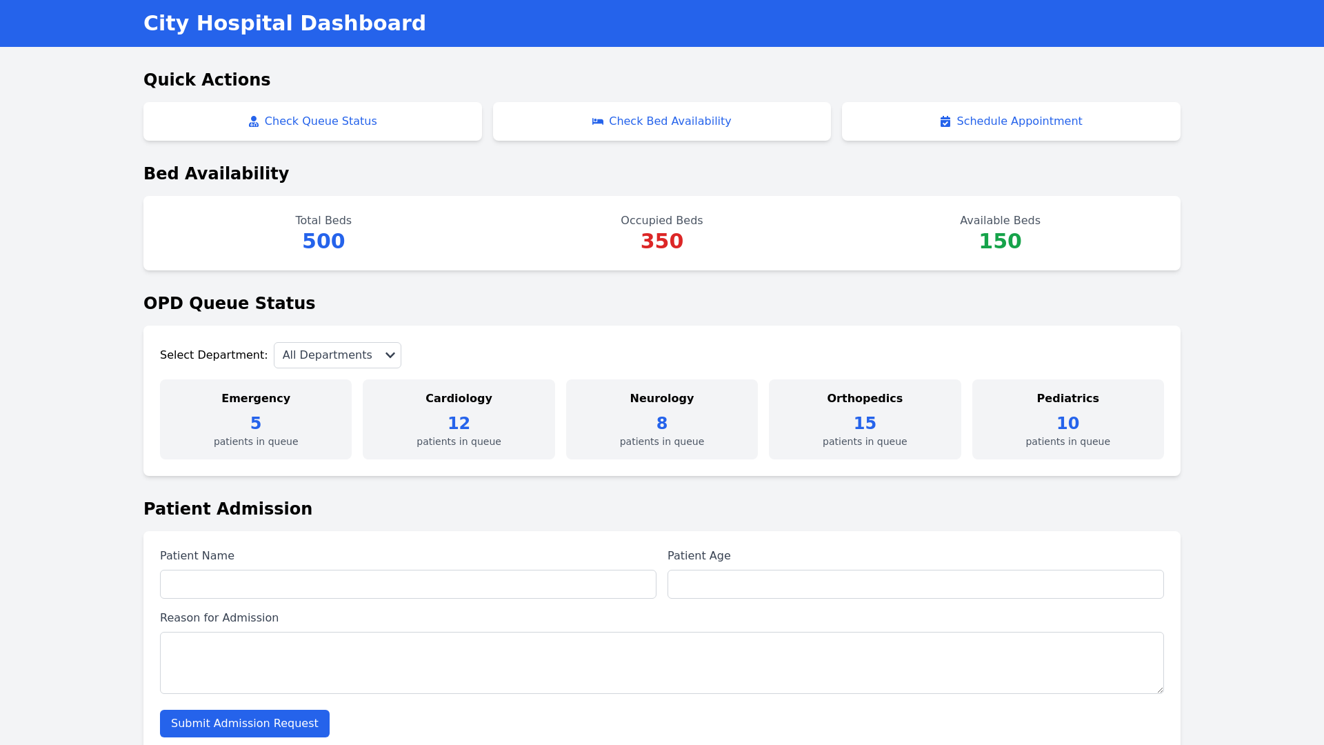This screenshot has width=1324, height=745.
Task: Expand department options from All Departments
Action: 337,355
